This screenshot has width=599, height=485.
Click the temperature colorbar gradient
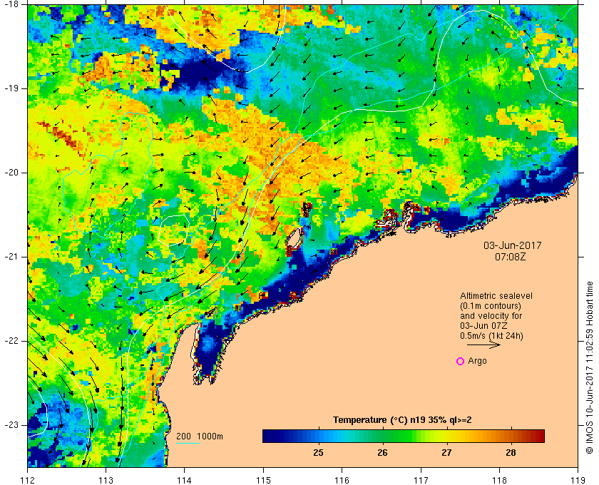[x=404, y=436]
